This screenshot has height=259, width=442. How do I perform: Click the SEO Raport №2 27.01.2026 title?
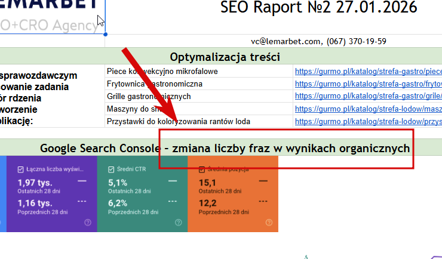pyautogui.click(x=318, y=7)
